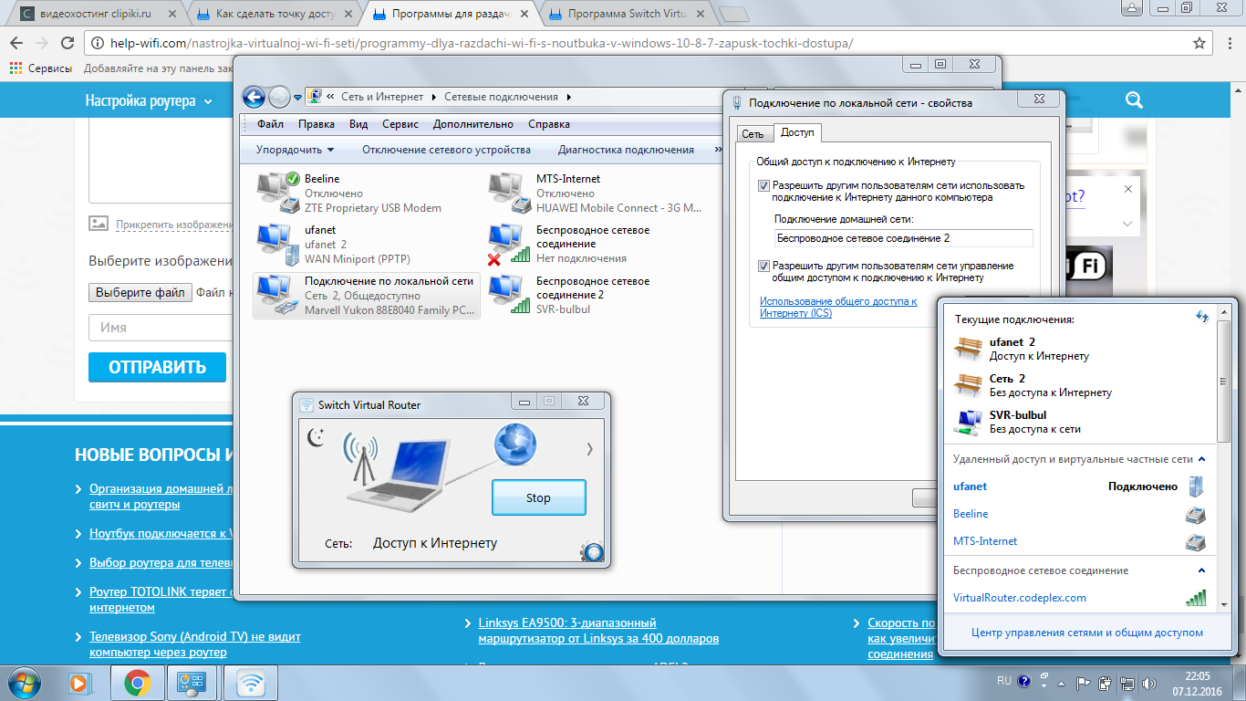Select the disconnected Беспроводное сетевое соединение icon
Viewport: 1246px width, 701px height.
pos(510,244)
